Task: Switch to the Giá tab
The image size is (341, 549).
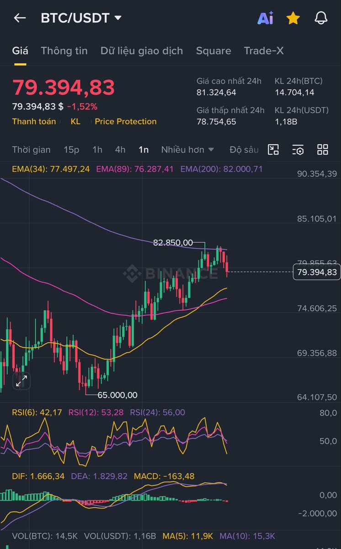Action: click(20, 51)
